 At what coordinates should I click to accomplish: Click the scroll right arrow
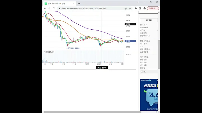[157, 112]
